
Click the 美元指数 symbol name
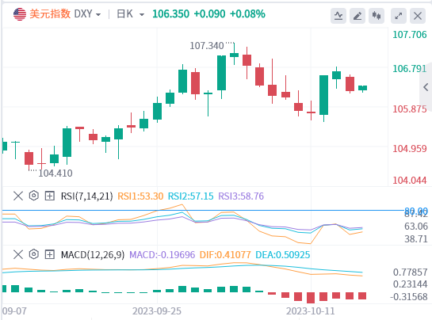(x=50, y=13)
